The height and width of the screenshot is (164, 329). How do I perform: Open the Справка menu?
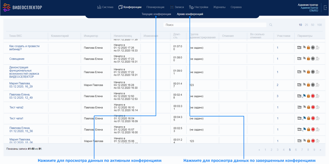236,7
